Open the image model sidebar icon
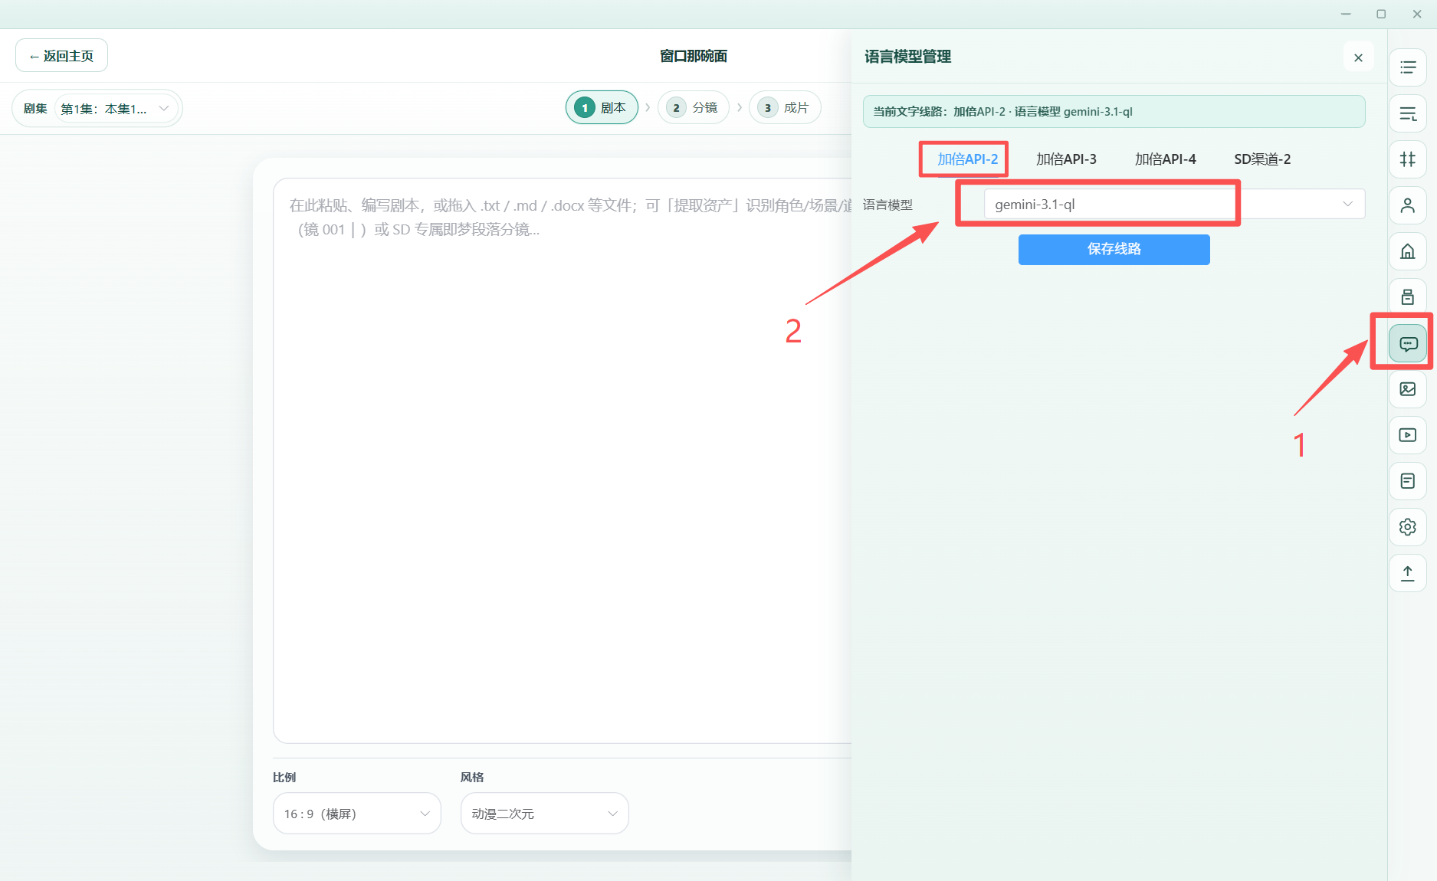Viewport: 1437px width, 881px height. [x=1408, y=389]
